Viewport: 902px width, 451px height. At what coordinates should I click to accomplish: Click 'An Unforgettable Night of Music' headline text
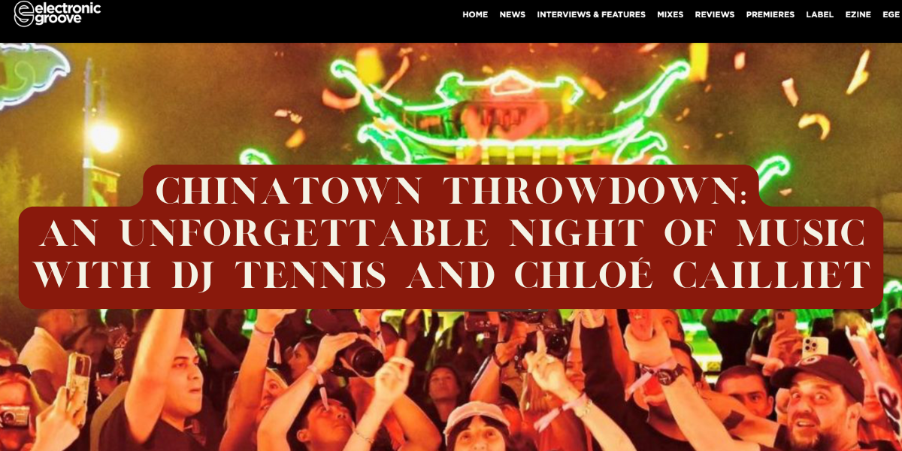(x=451, y=233)
